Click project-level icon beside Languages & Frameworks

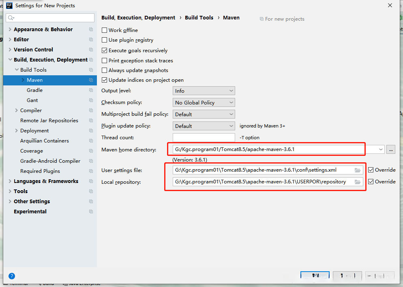click(x=91, y=181)
